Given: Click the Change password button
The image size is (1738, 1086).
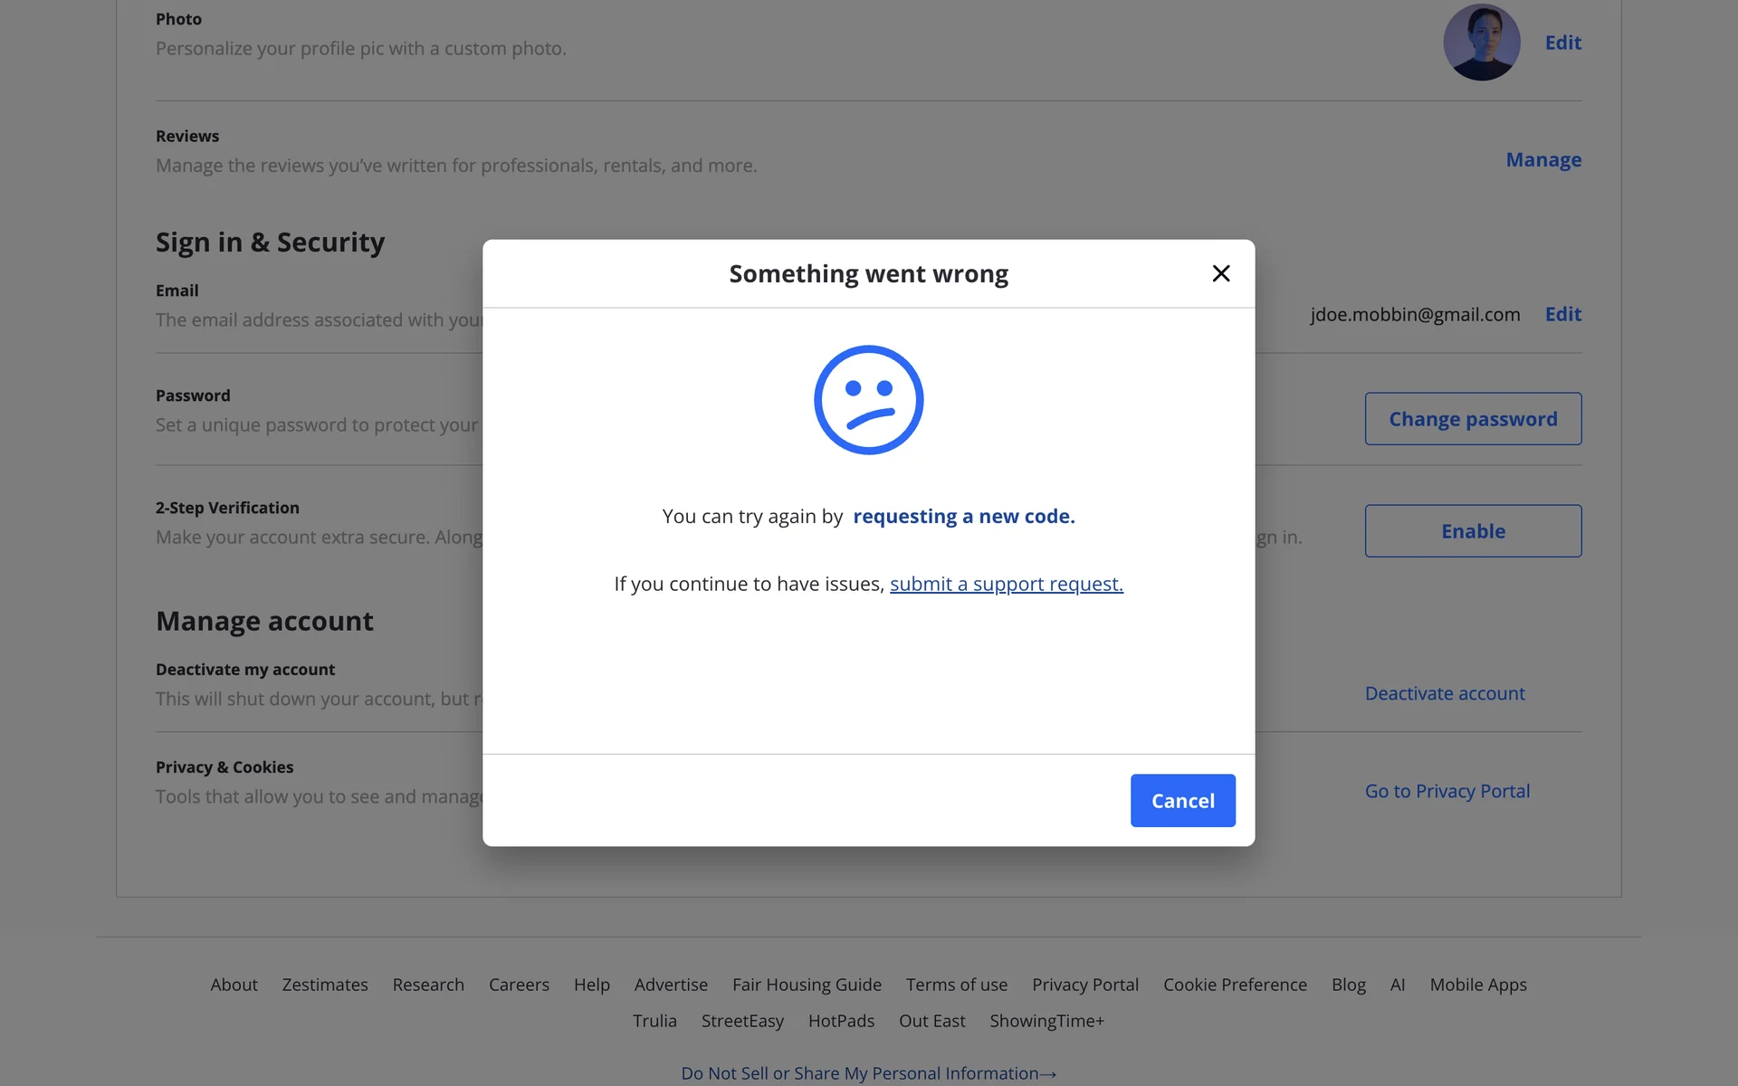Looking at the screenshot, I should (x=1473, y=419).
